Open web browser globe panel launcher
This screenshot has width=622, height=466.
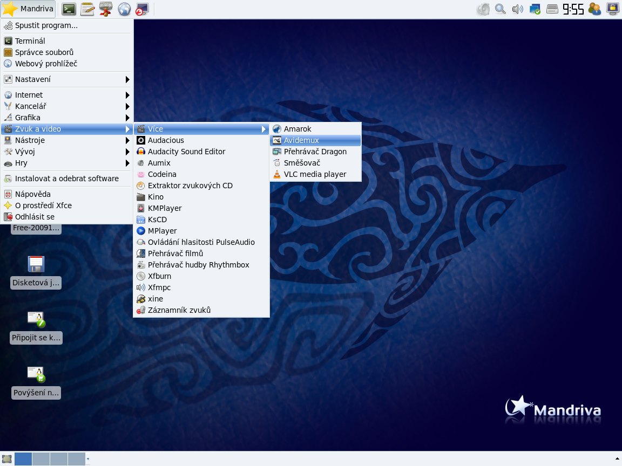tap(124, 9)
